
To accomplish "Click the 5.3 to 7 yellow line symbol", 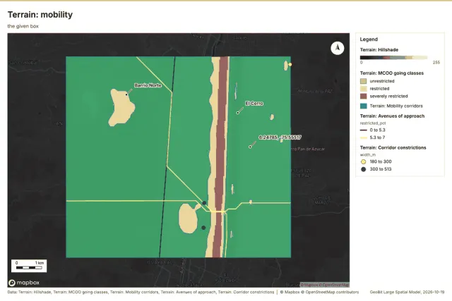I will point(364,137).
